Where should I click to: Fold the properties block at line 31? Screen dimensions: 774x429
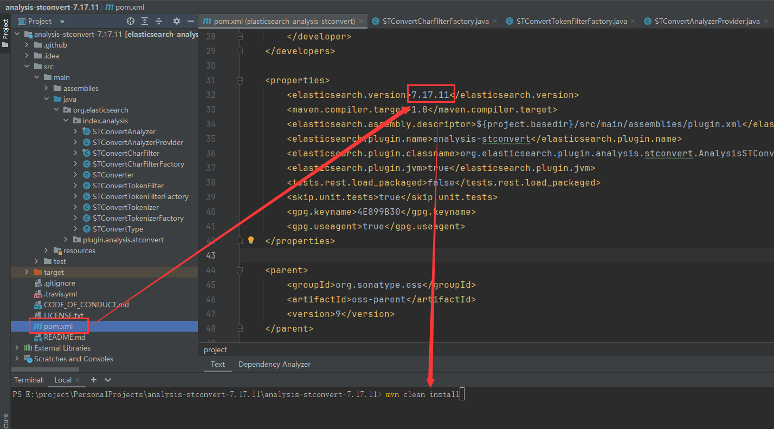[x=240, y=80]
